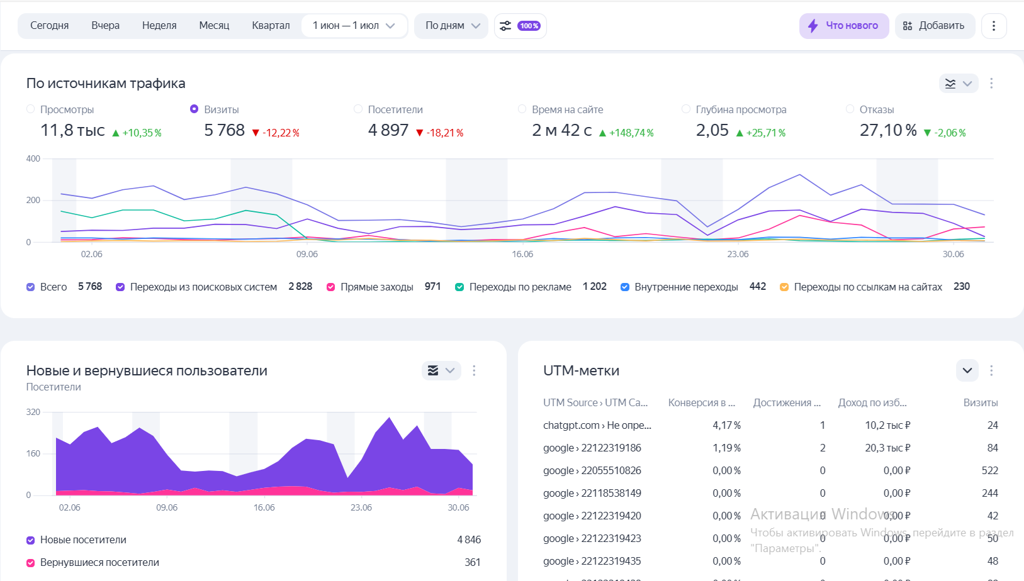Open the chatgpt.com UTM source row
Image resolution: width=1024 pixels, height=581 pixels.
pos(597,426)
